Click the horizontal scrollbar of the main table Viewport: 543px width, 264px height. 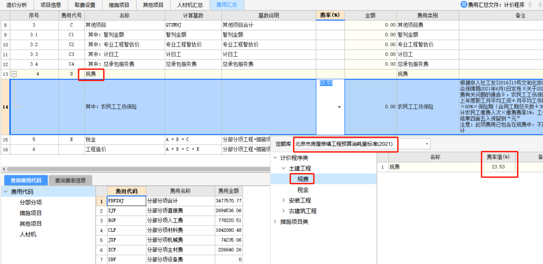(x=138, y=169)
